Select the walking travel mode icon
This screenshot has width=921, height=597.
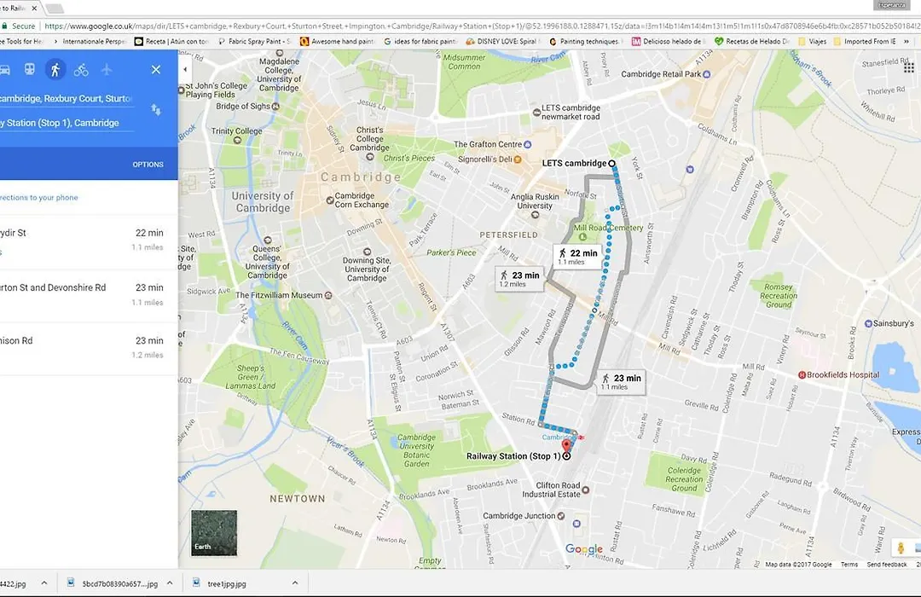tap(55, 69)
